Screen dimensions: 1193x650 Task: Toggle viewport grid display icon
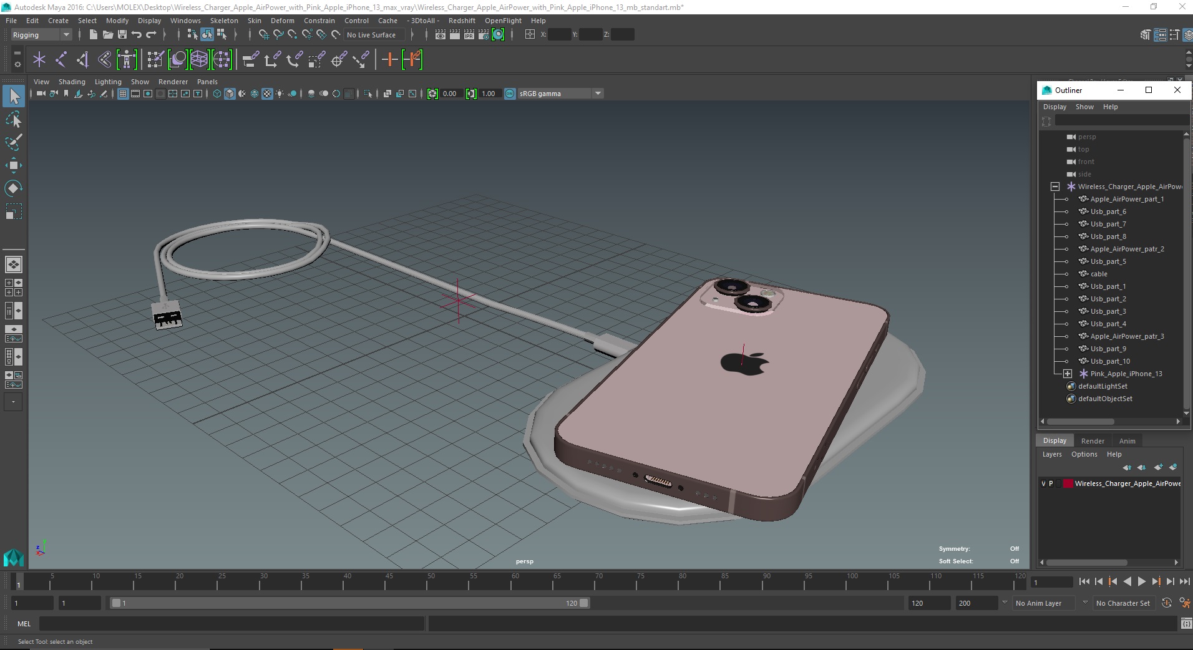point(123,94)
